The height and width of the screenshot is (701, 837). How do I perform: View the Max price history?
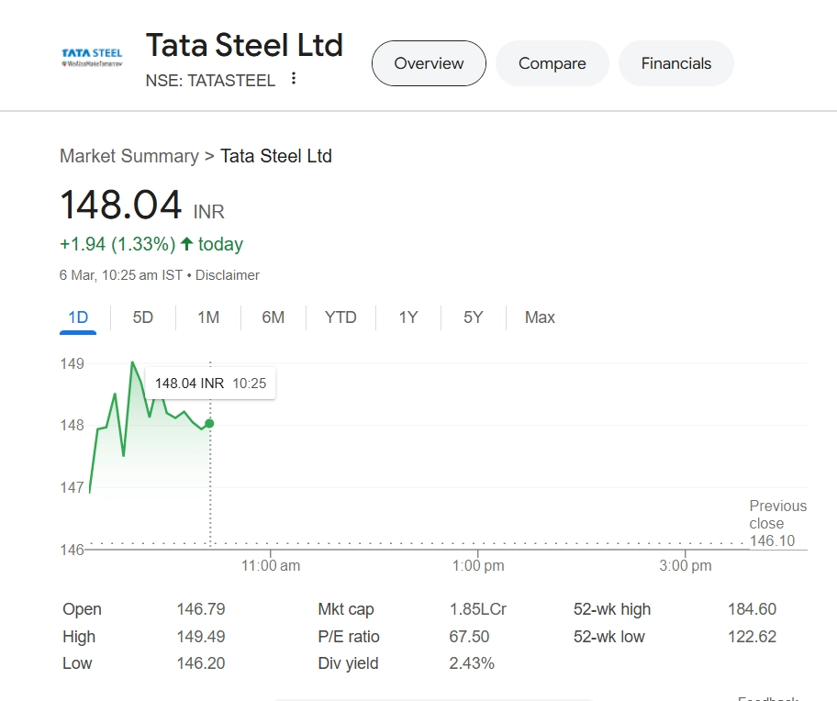point(540,317)
